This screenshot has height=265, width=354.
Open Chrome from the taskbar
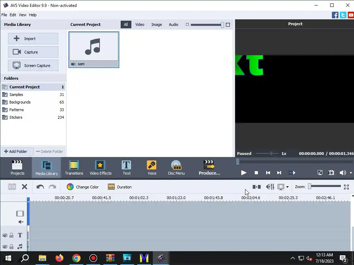click(x=76, y=258)
